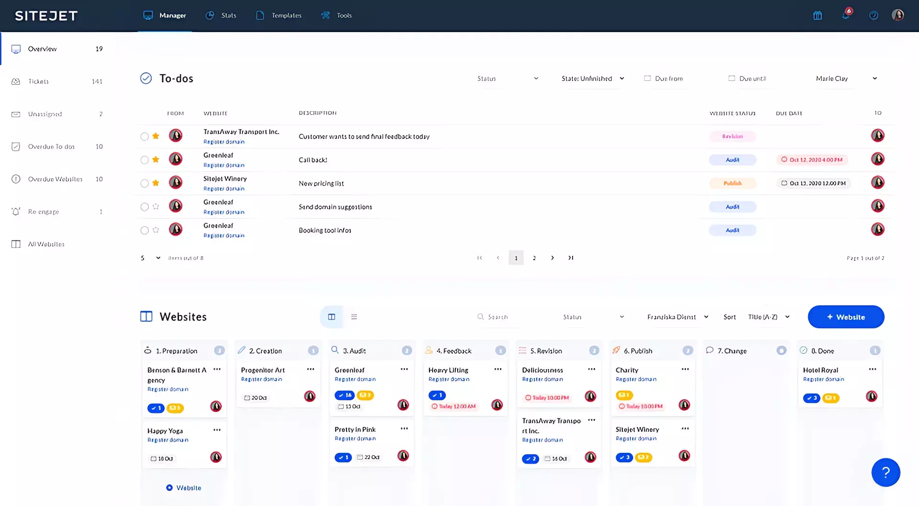919x506 pixels.
Task: Click the gift icon in the top bar
Action: pyautogui.click(x=818, y=15)
